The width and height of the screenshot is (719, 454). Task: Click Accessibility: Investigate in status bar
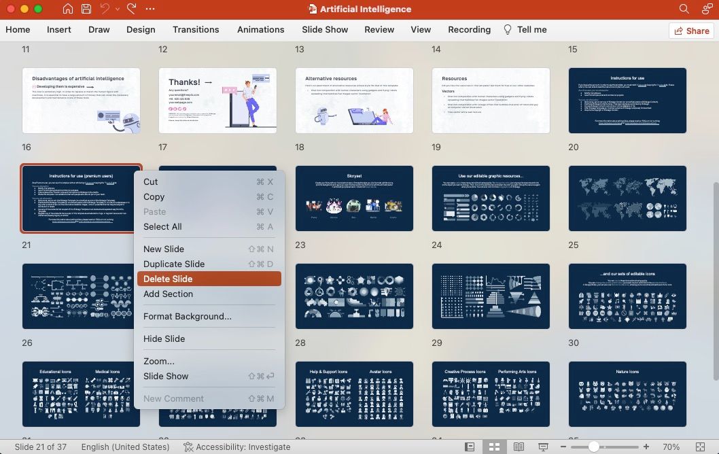tap(236, 447)
